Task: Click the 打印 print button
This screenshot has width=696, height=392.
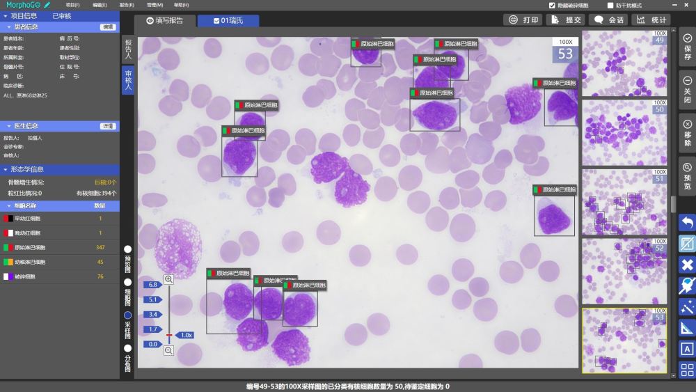Action: 523,19
